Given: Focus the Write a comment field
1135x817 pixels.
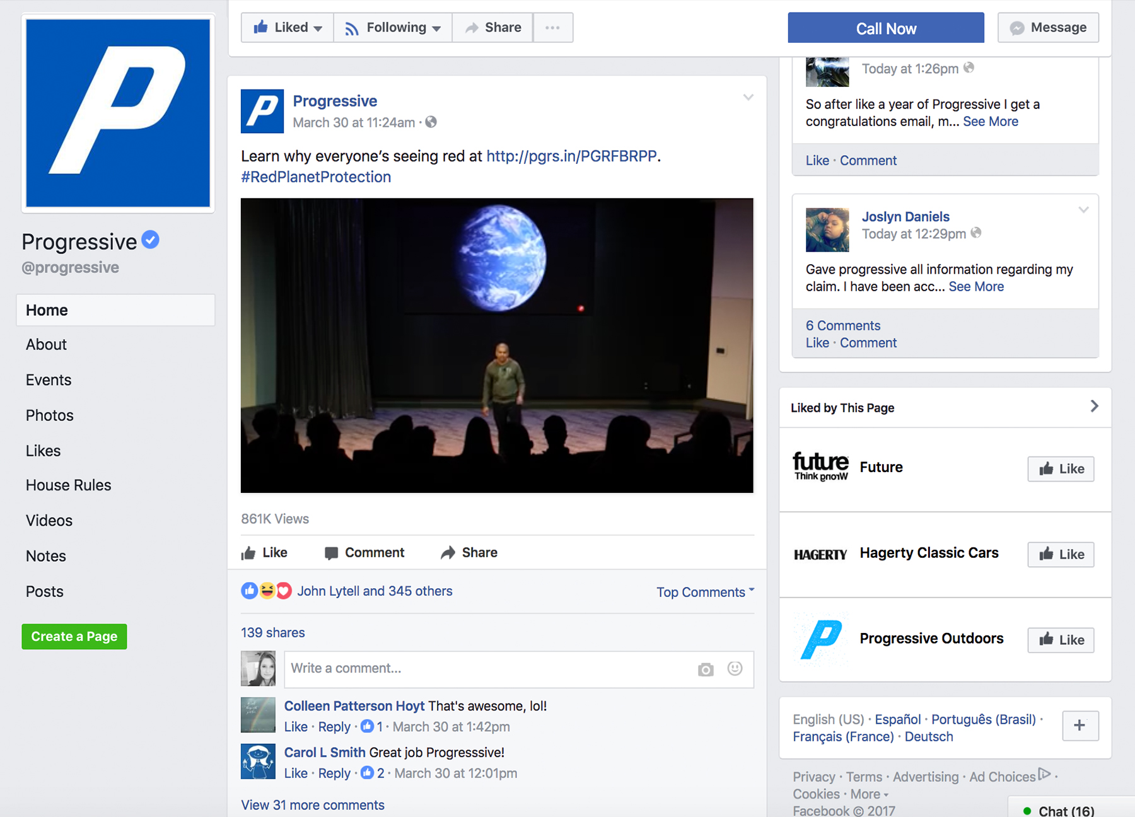Looking at the screenshot, I should coord(519,669).
